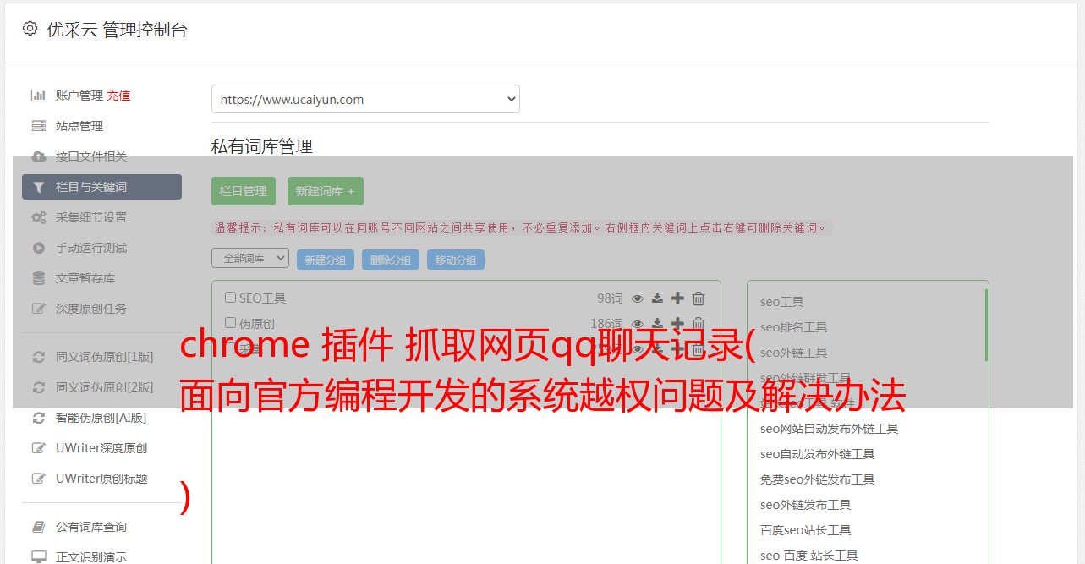Select keyword seo自动发布外链工具
The width and height of the screenshot is (1085, 564).
coord(817,454)
